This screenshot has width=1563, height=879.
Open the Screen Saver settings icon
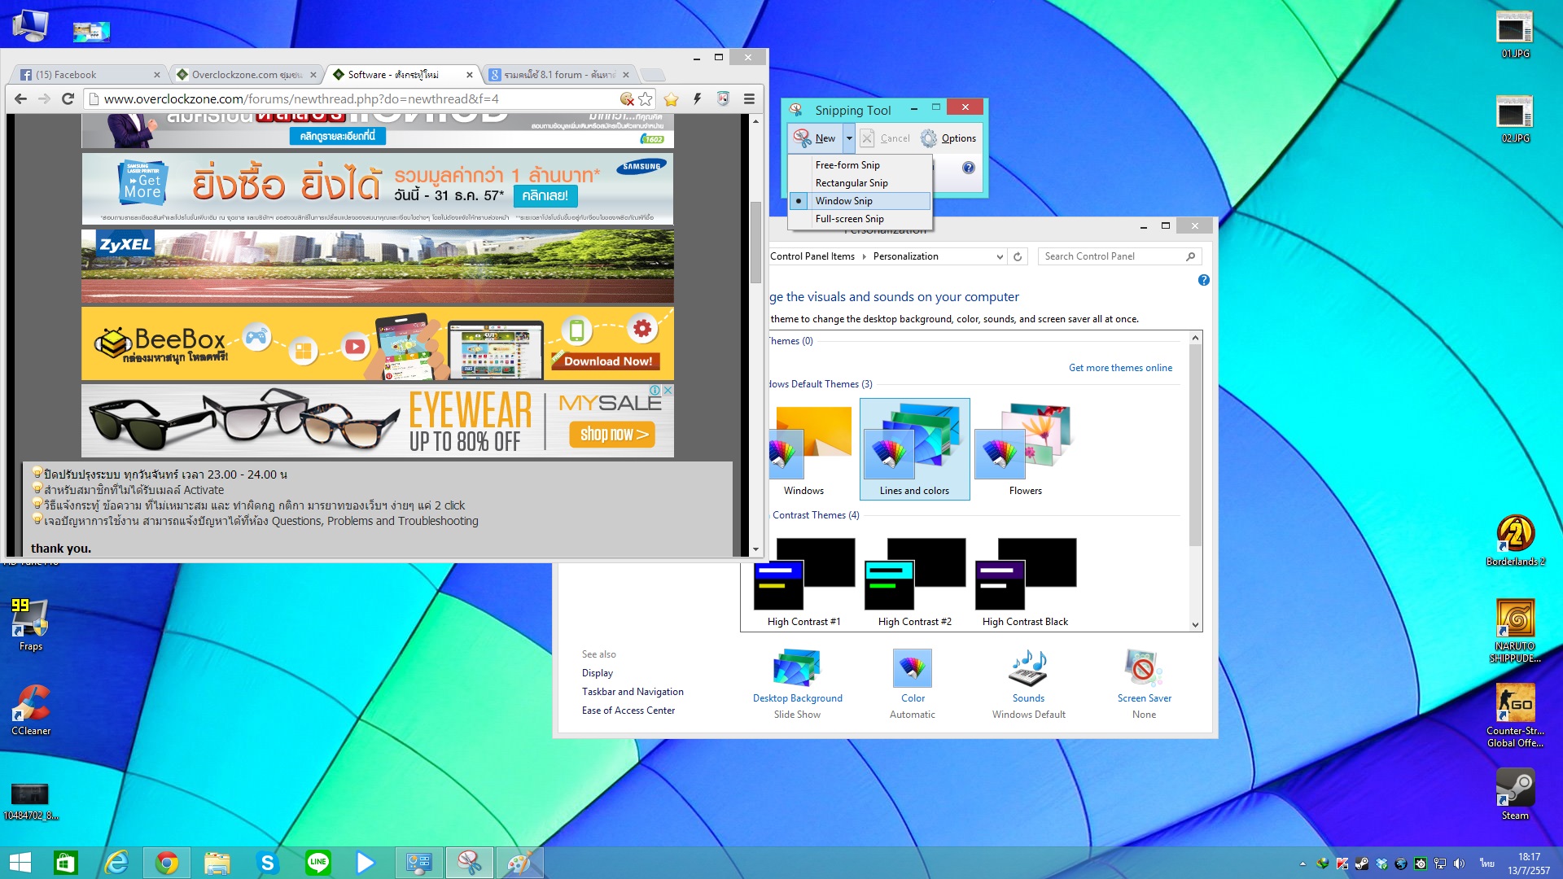(1144, 668)
